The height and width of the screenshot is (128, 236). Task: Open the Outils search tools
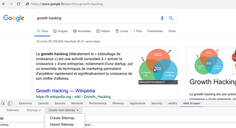pyautogui.click(x=172, y=31)
